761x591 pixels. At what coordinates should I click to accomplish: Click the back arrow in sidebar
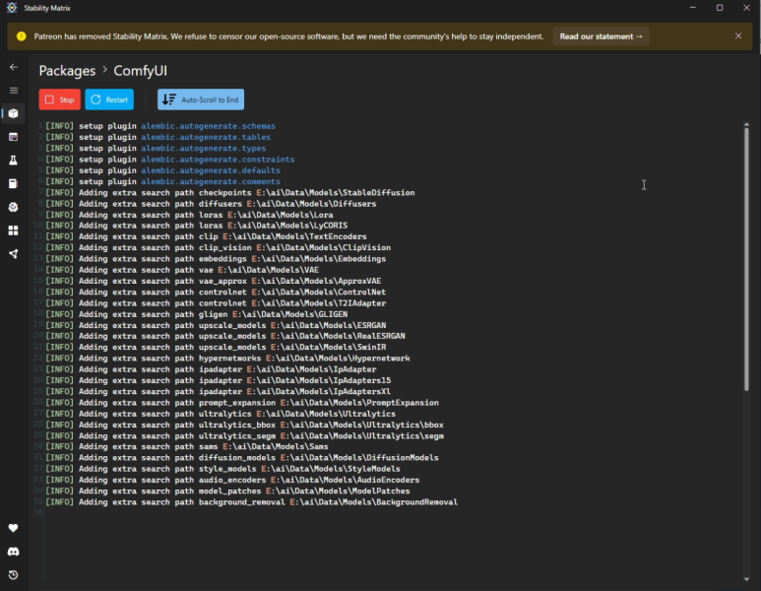click(x=14, y=67)
